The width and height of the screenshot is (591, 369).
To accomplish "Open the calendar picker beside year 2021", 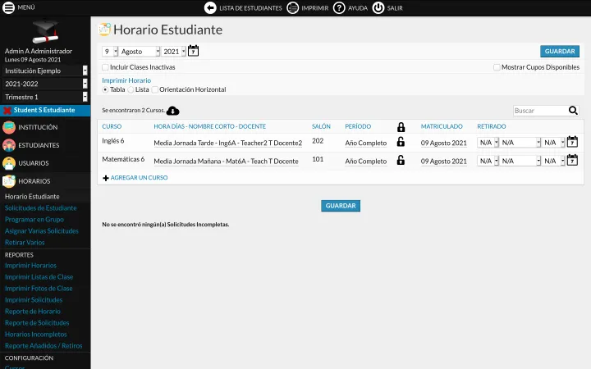I will click(193, 51).
